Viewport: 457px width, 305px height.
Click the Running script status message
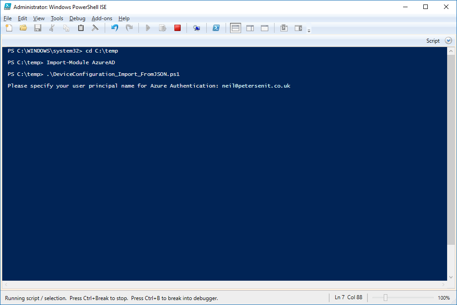[111, 298]
